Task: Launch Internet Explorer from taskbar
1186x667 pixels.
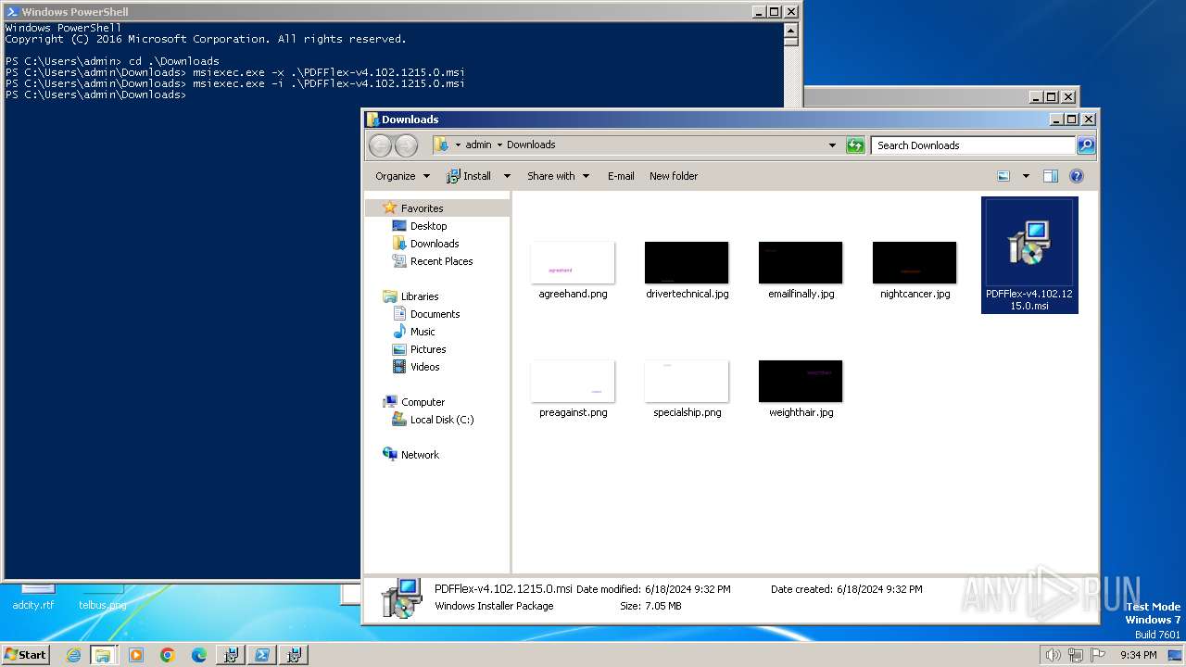Action: click(73, 655)
